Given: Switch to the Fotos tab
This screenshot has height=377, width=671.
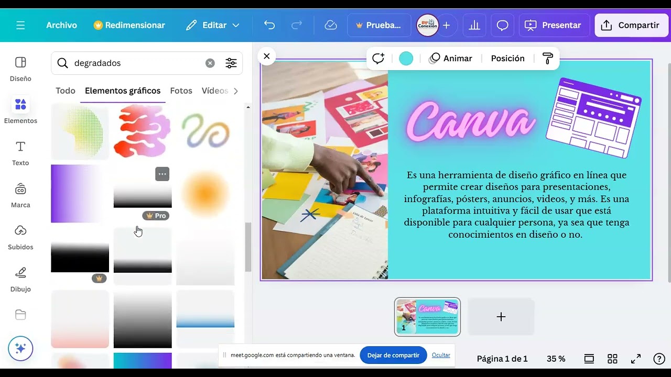Looking at the screenshot, I should pyautogui.click(x=181, y=91).
